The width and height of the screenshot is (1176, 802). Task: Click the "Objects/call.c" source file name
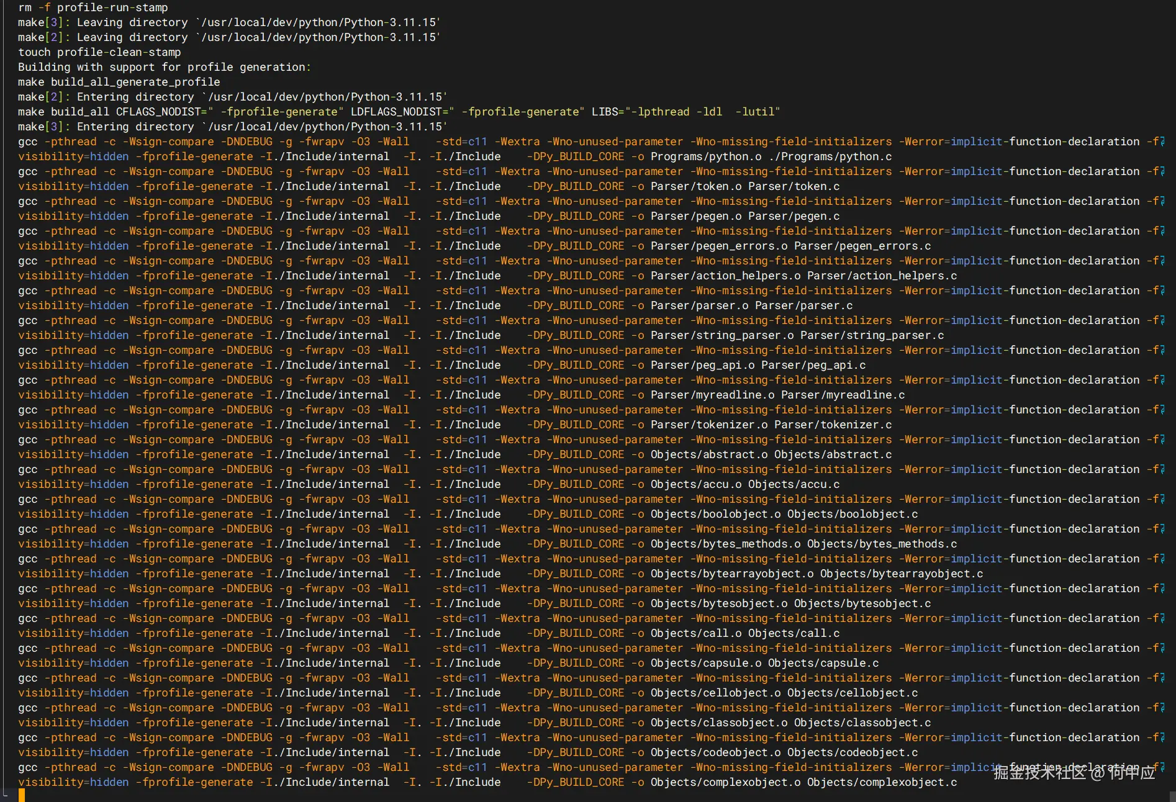(x=794, y=633)
